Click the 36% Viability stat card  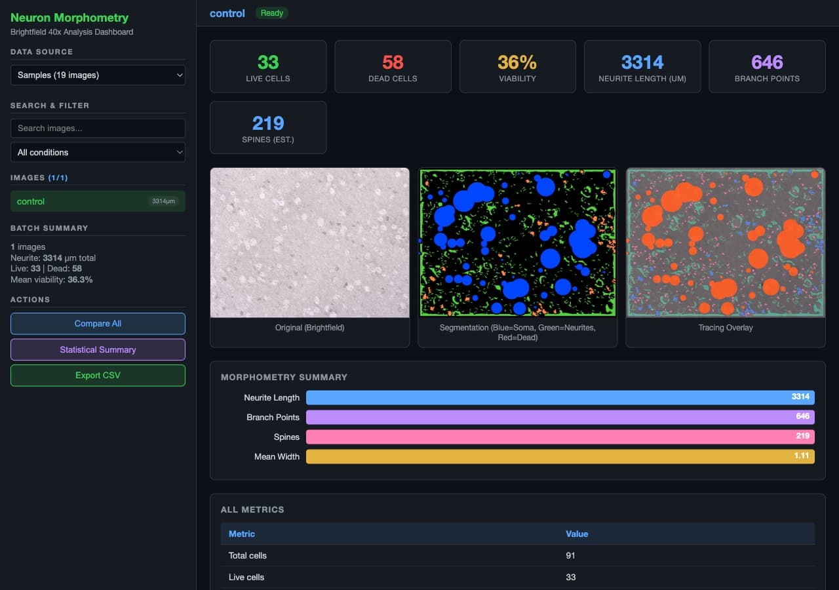tap(517, 66)
